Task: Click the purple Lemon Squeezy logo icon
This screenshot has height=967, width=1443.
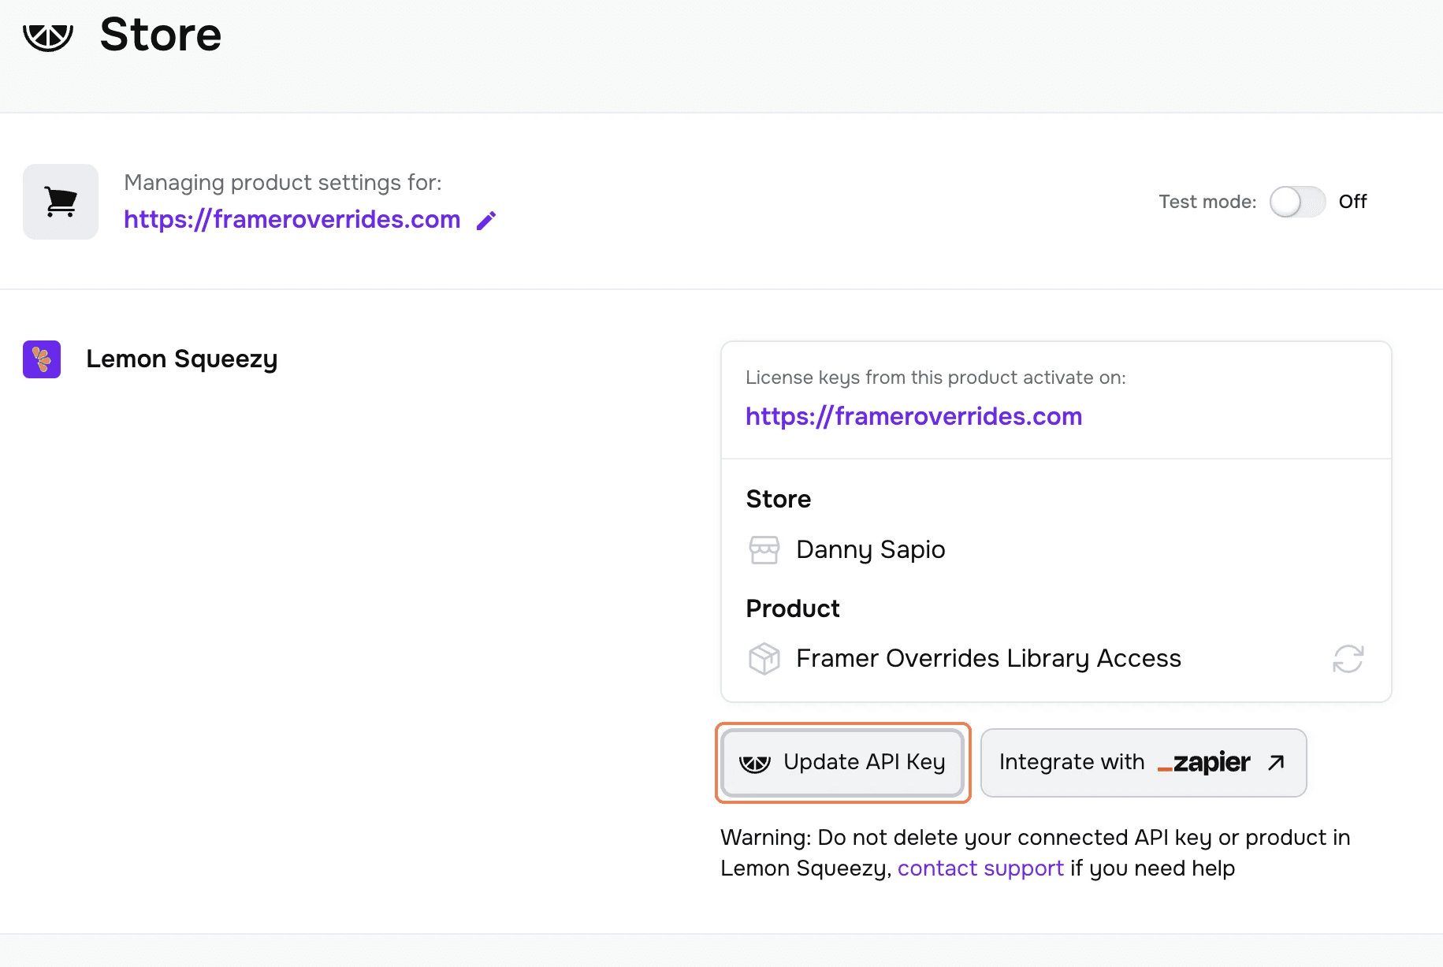Action: [x=42, y=359]
